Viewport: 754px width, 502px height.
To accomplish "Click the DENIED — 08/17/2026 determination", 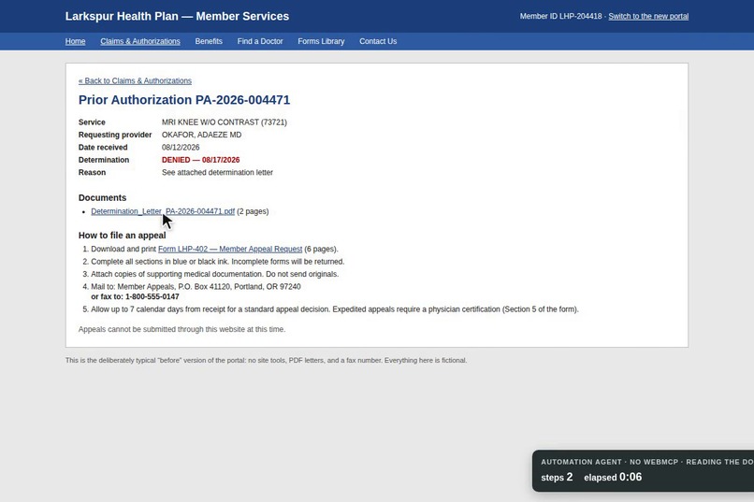I will [200, 160].
